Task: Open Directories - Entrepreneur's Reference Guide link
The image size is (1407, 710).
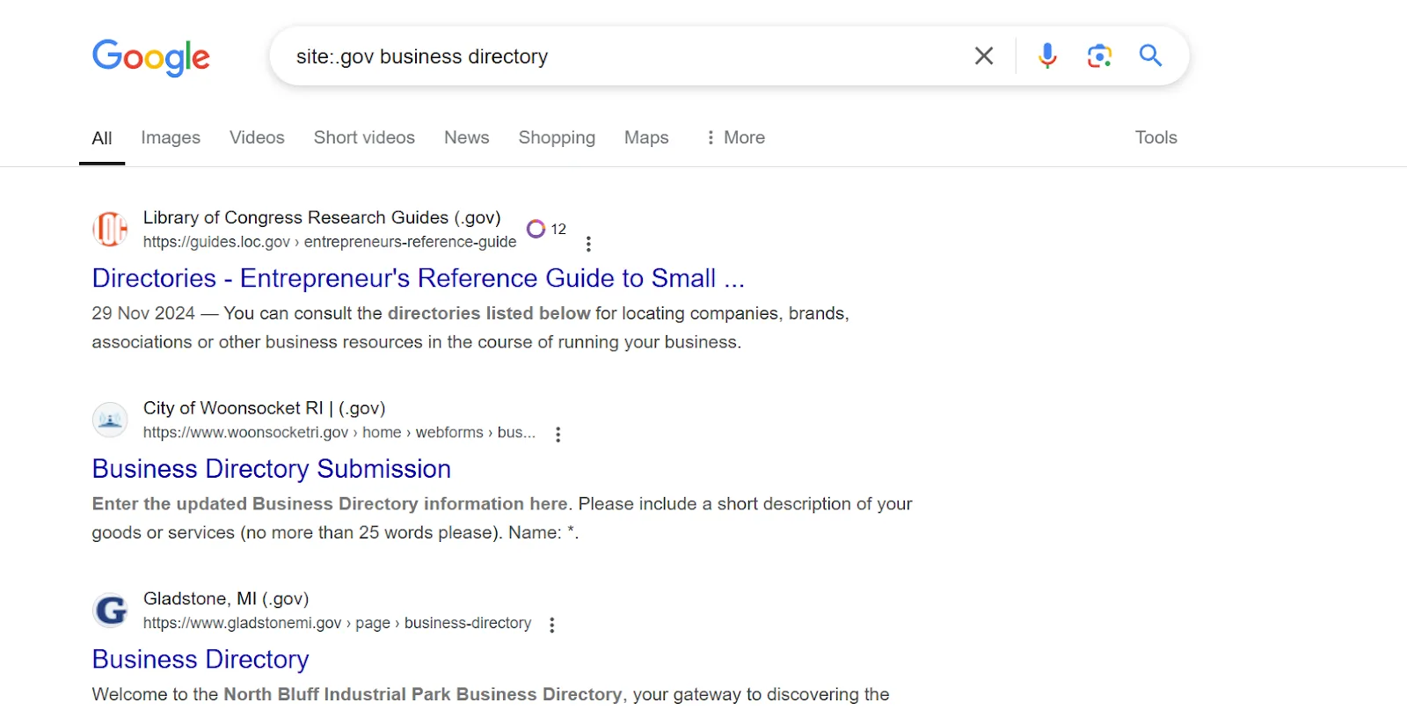Action: pyautogui.click(x=419, y=278)
